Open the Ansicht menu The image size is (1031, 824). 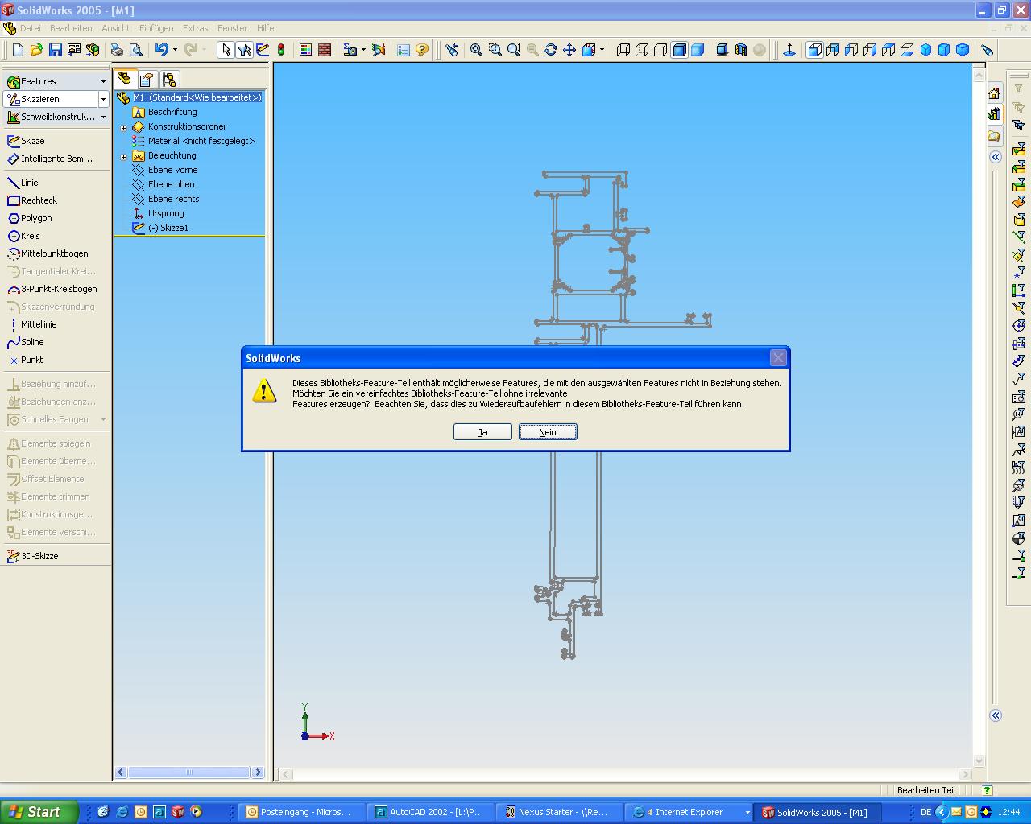[x=115, y=28]
